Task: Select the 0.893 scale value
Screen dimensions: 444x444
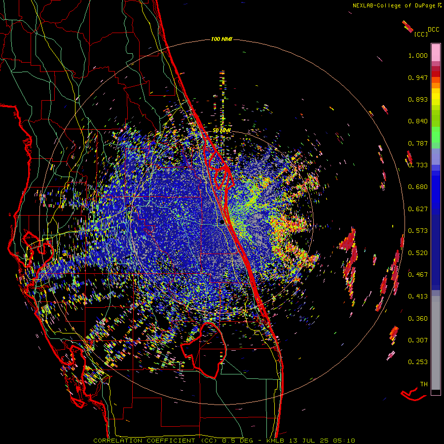Action: coord(418,99)
